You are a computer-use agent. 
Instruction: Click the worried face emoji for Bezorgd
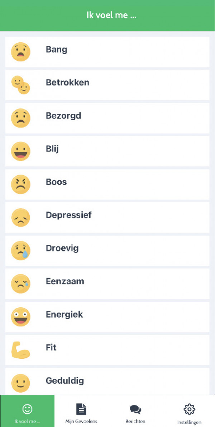click(x=21, y=118)
